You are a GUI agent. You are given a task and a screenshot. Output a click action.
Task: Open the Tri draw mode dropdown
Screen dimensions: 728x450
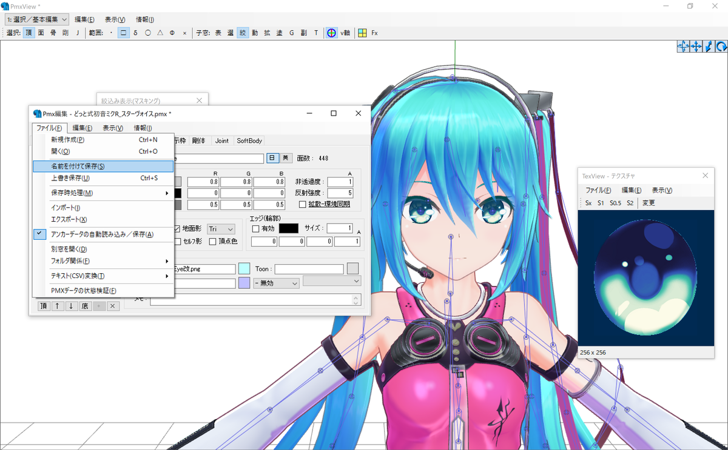(x=221, y=229)
